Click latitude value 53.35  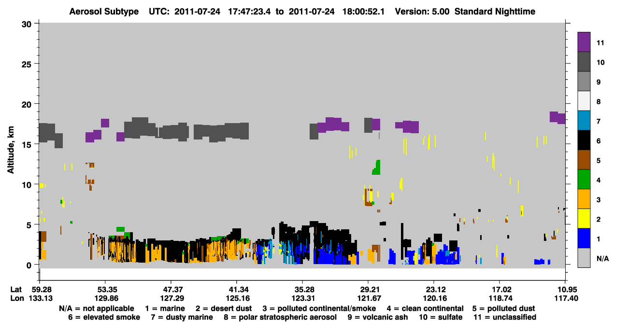click(x=105, y=290)
